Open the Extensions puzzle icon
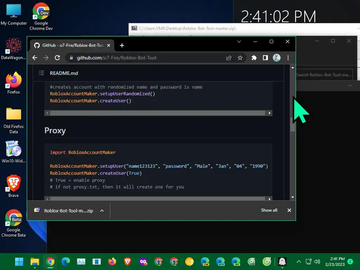Screen dimensions: 360x270 point(254,58)
